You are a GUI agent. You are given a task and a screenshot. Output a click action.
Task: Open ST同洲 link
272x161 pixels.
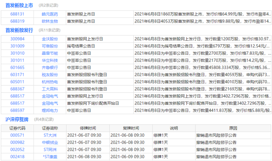(50, 150)
